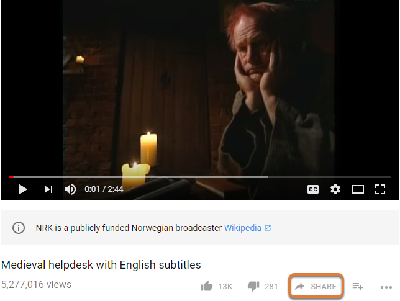Seek to middle of the progress bar
The image size is (400, 301).
tap(200, 177)
